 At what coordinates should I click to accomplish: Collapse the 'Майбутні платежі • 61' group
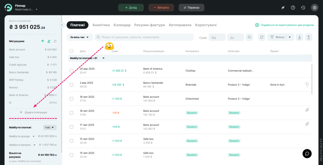103,58
